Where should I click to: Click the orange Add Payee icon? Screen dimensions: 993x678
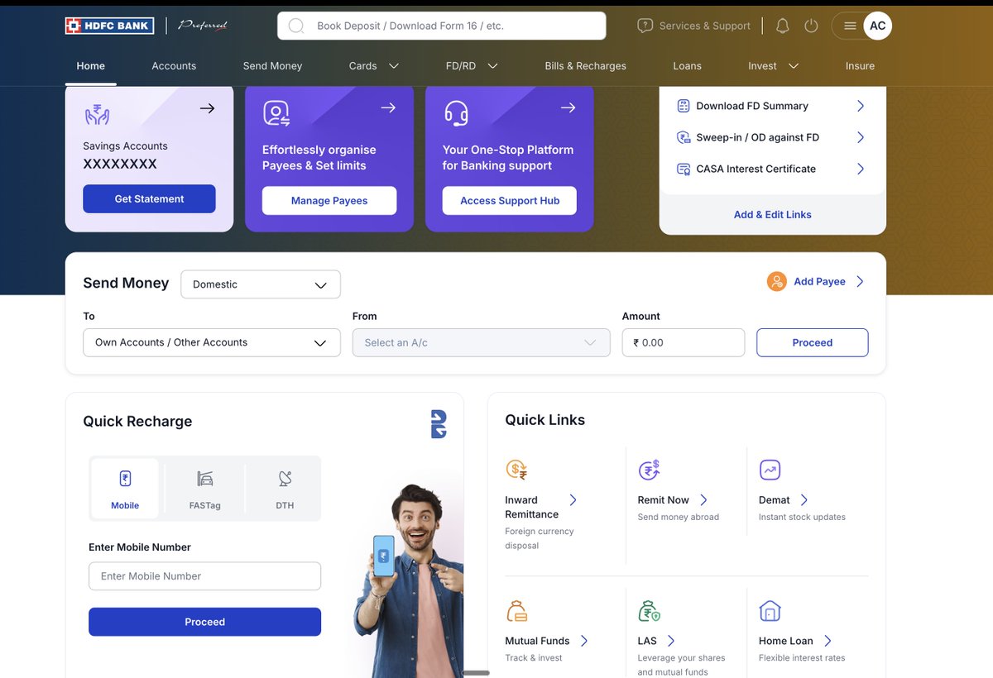coord(776,281)
